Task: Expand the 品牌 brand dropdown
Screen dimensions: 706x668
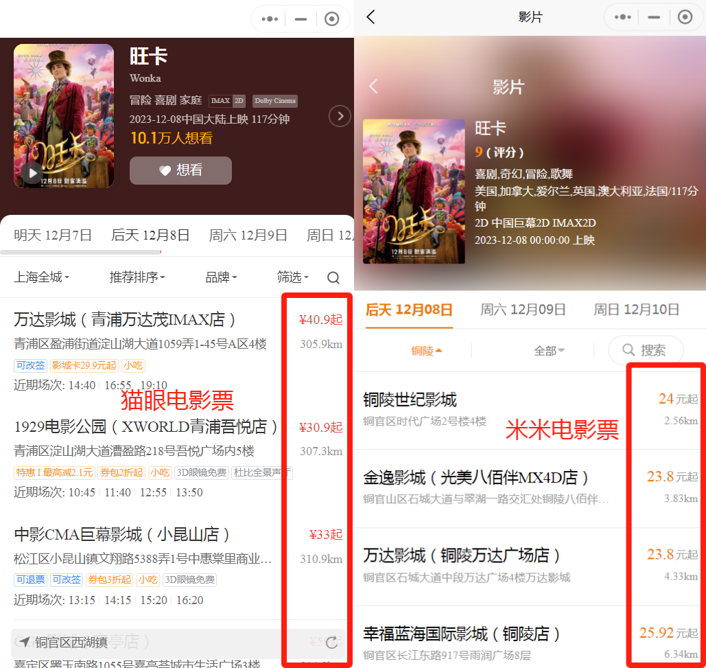Action: point(221,277)
